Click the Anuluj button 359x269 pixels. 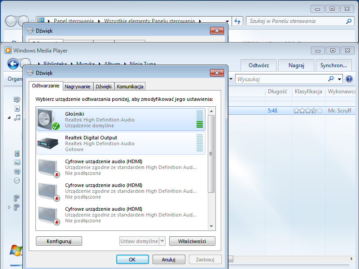(x=169, y=260)
